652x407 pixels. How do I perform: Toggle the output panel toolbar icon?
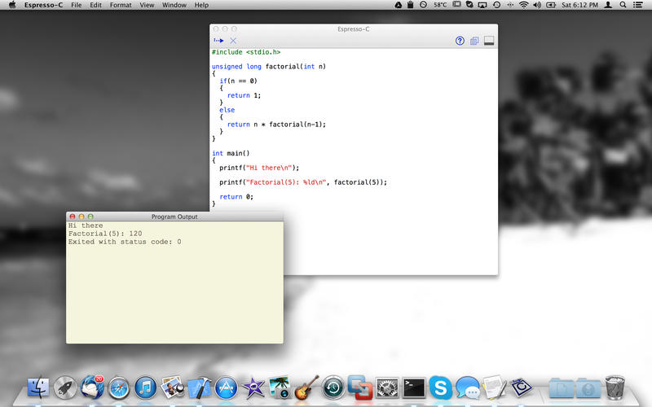(489, 41)
